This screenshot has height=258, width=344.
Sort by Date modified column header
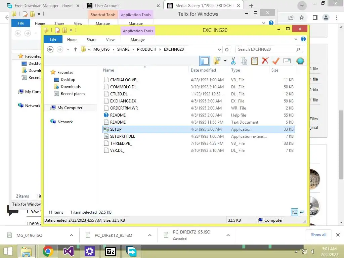(203, 70)
